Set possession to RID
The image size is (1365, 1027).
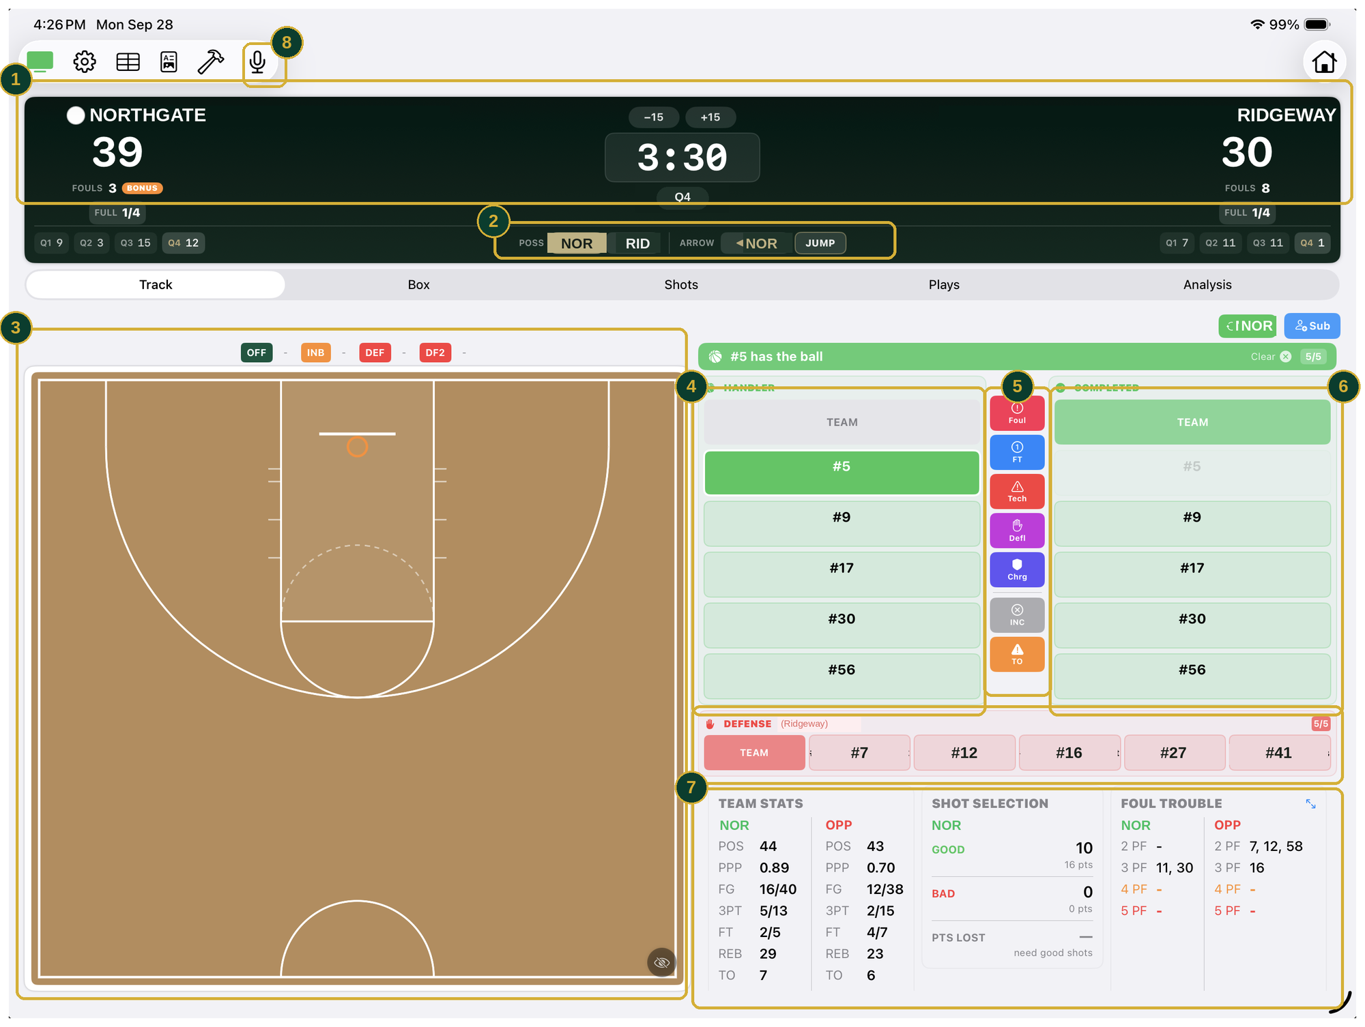pyautogui.click(x=637, y=243)
